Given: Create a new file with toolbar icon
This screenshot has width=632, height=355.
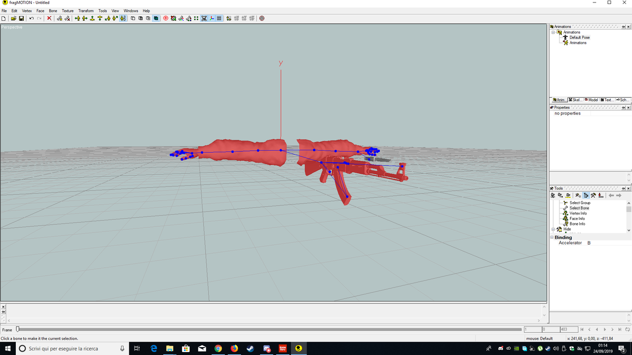Looking at the screenshot, I should tap(3, 18).
